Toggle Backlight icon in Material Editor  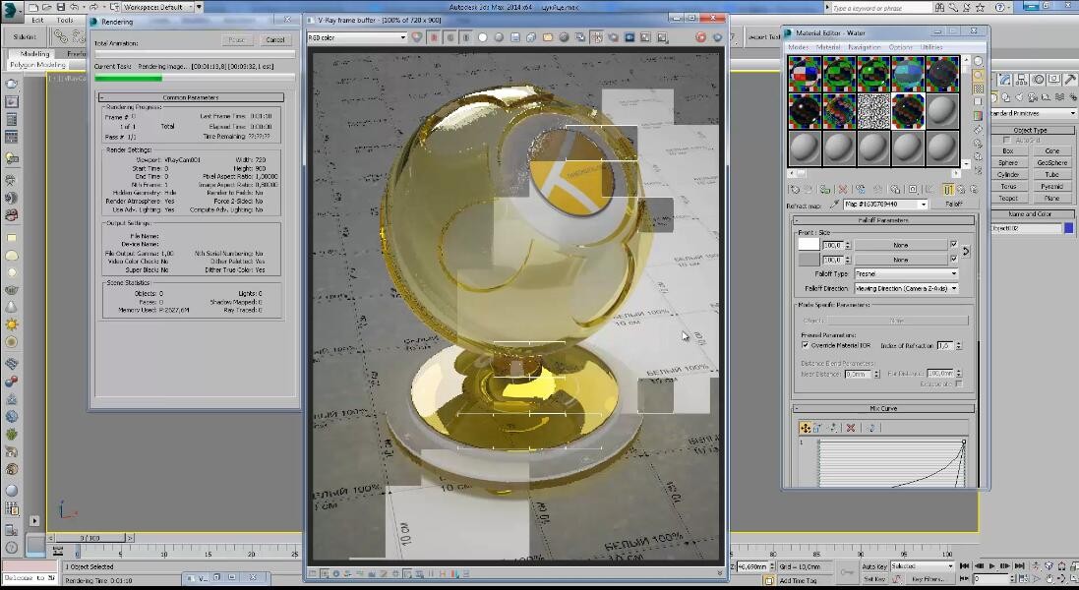point(978,75)
